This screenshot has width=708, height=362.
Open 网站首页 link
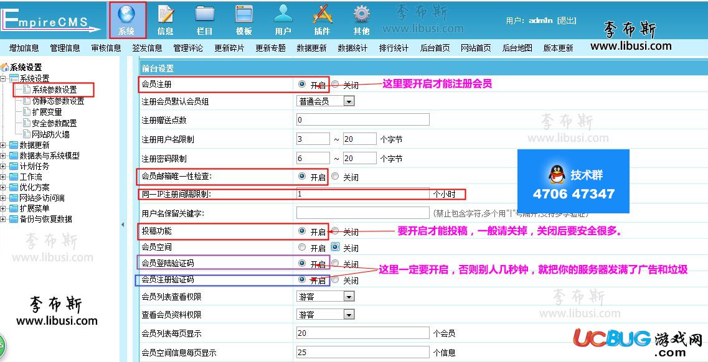[x=476, y=48]
